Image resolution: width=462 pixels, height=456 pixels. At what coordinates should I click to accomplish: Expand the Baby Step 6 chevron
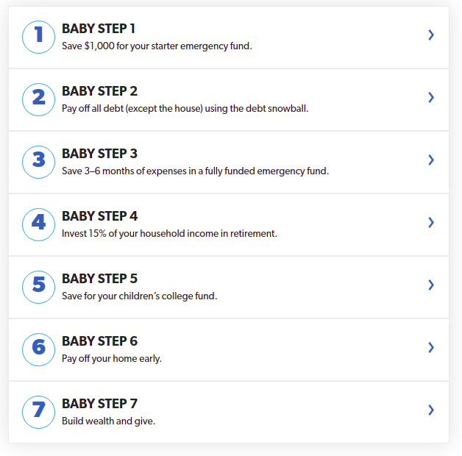point(431,347)
